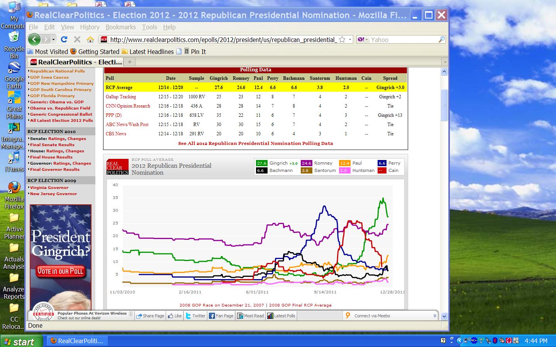Screen dimensions: 556x347
Task: Click See All 2012 Republican Polling Data link
Action: (x=255, y=143)
